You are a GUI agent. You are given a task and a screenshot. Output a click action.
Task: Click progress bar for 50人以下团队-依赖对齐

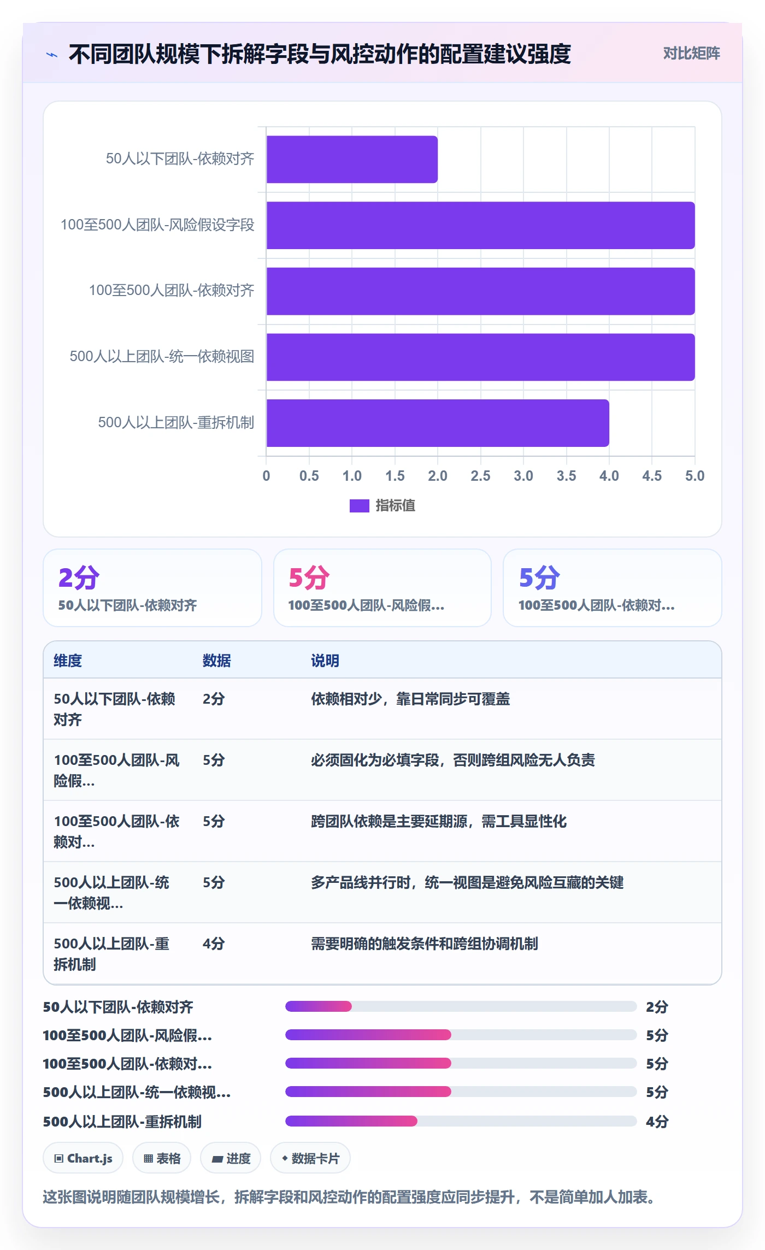[x=461, y=1006]
